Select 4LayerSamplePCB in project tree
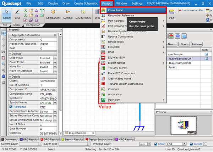The image size is (213, 152). point(179,63)
